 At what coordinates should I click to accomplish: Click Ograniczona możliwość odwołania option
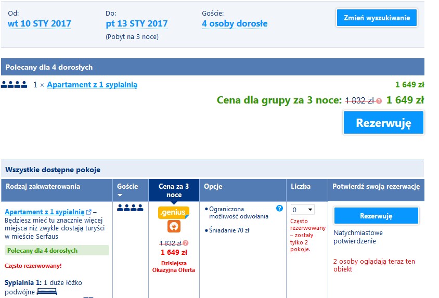coord(239,213)
